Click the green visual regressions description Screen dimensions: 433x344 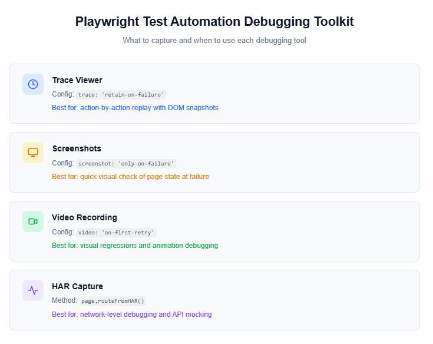135,245
